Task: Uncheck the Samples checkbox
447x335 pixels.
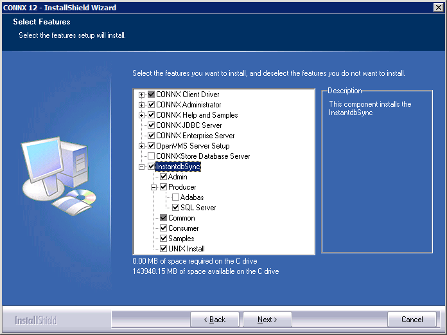Action: tap(163, 239)
